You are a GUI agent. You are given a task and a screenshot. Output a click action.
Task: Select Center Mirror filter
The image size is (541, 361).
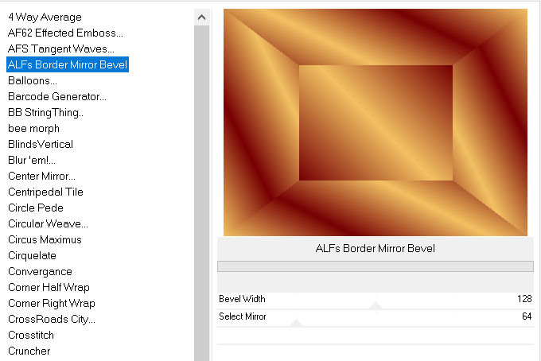pos(42,176)
